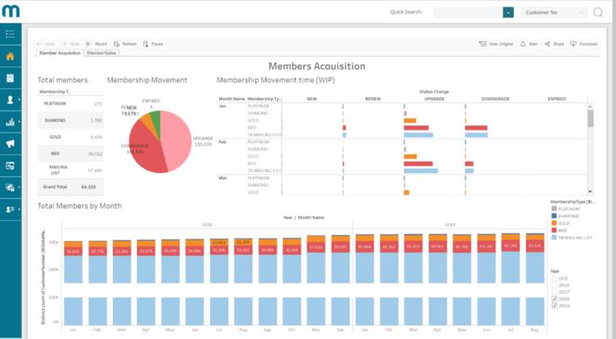Click the Alert triangle toolbar item
616x339 pixels.
coord(528,44)
